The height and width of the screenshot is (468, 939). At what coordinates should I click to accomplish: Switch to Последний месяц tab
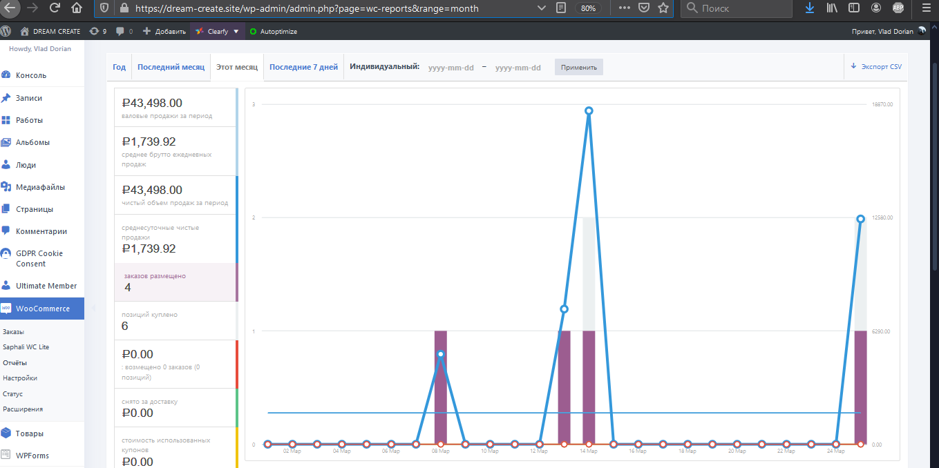[x=171, y=67]
